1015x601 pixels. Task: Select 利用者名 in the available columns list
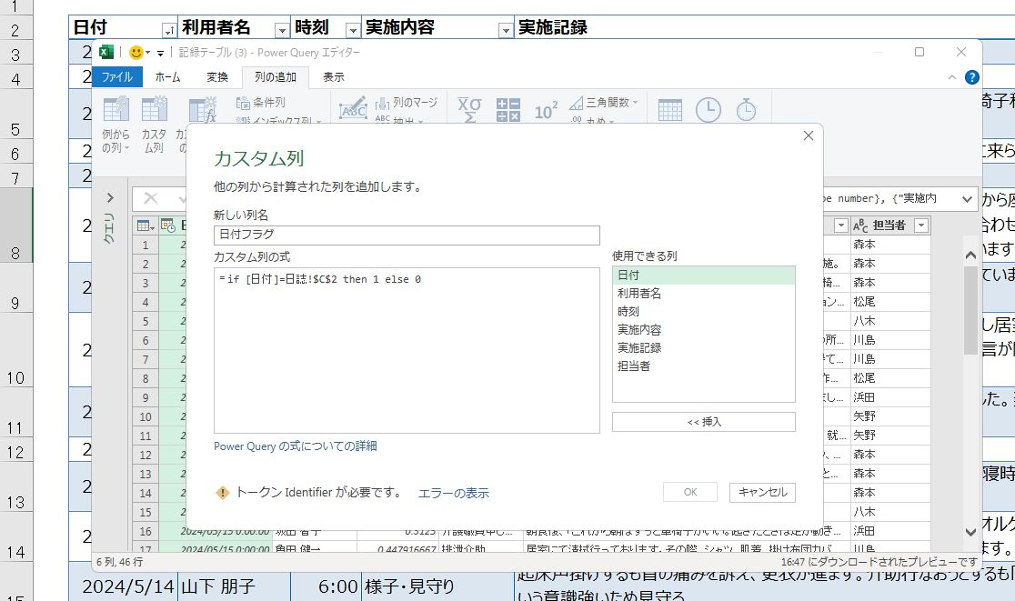click(639, 293)
